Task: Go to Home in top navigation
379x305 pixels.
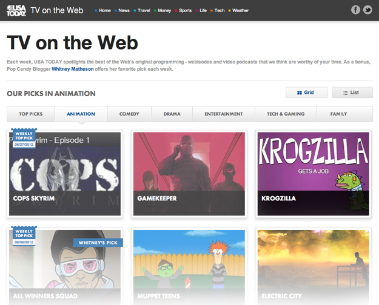Action: (104, 10)
